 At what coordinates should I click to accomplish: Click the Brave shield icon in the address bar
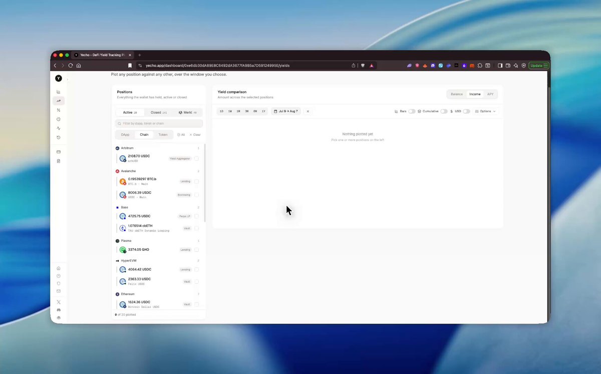pyautogui.click(x=363, y=66)
